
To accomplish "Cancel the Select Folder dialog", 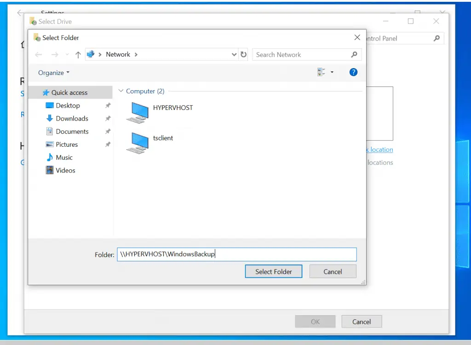I will (333, 271).
